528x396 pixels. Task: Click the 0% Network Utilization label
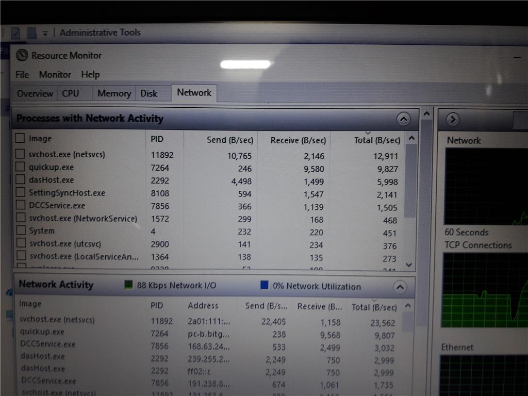317,286
